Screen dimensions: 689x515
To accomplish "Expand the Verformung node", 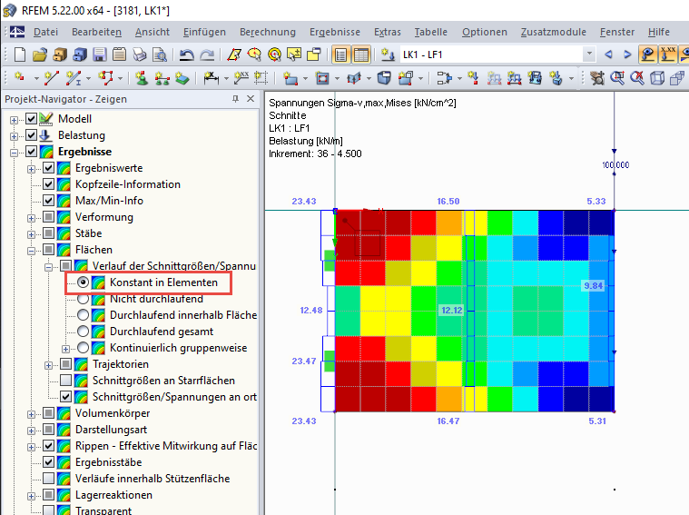I will [31, 218].
